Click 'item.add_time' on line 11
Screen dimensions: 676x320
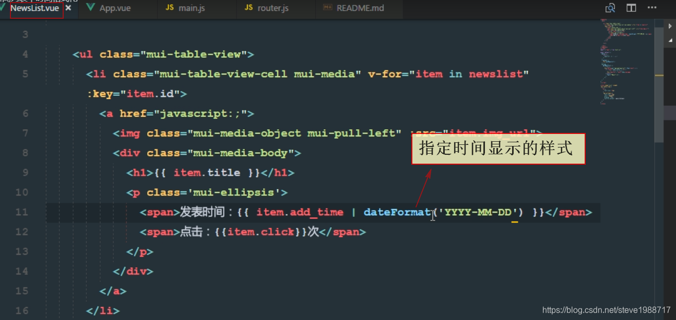(x=300, y=212)
